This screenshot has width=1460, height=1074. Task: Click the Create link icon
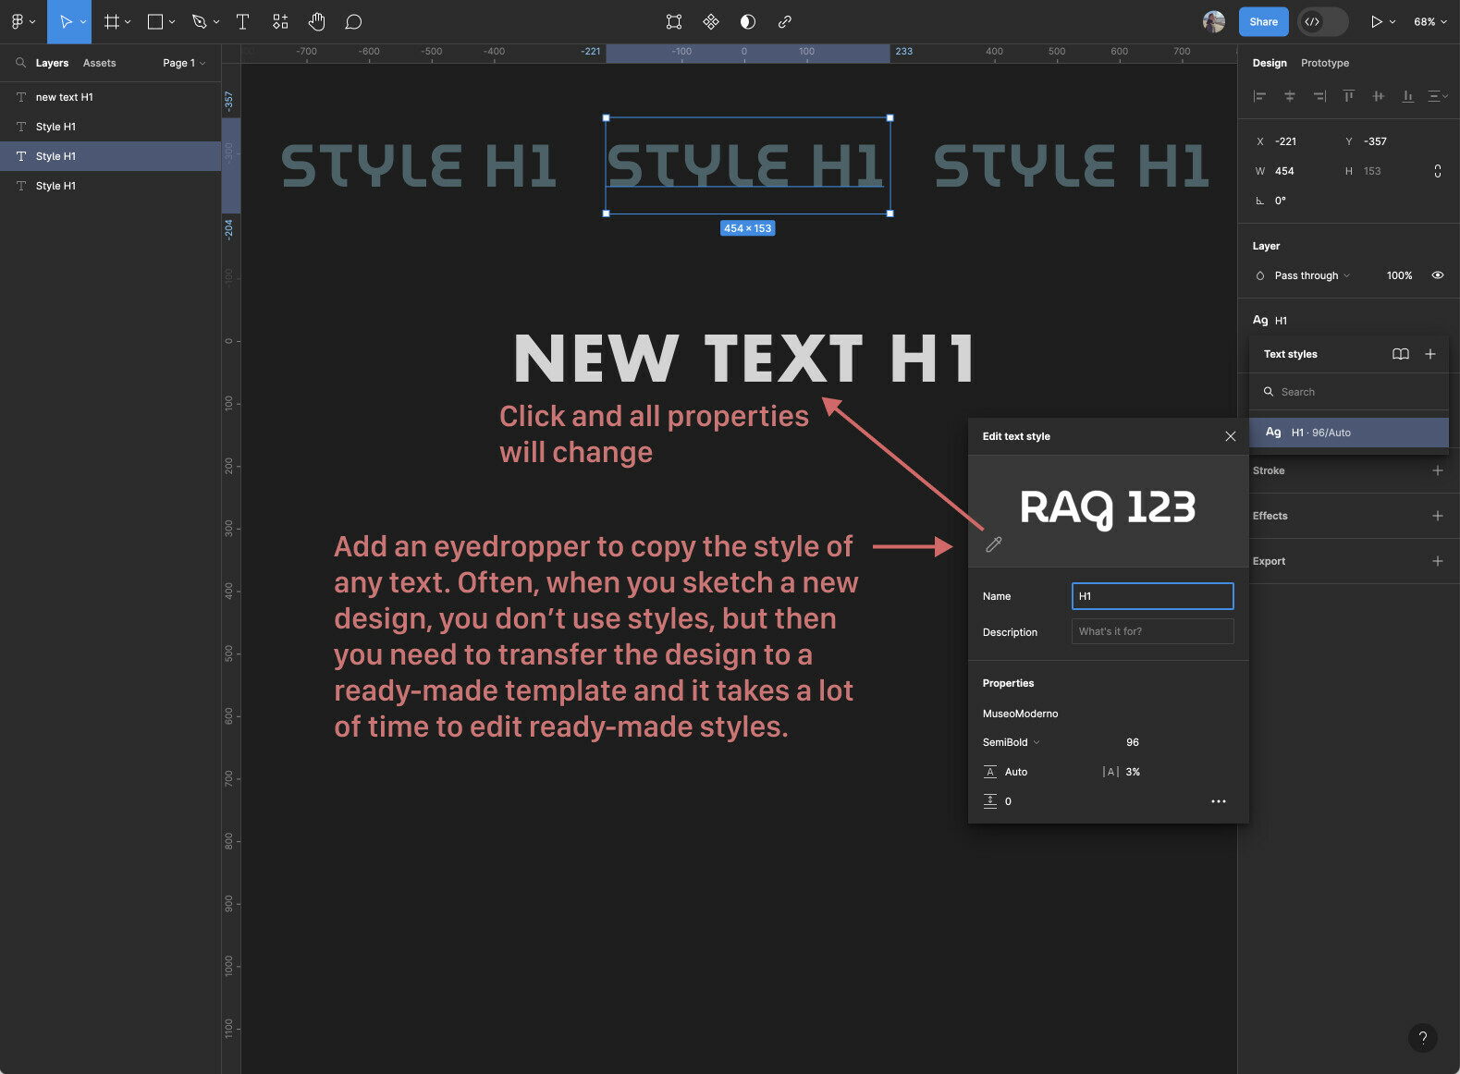[x=785, y=21]
